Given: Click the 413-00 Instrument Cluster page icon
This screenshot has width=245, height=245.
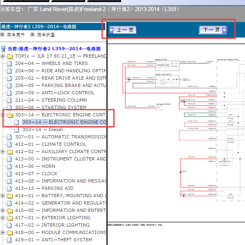Looking at the screenshot, I should pos(9,159).
